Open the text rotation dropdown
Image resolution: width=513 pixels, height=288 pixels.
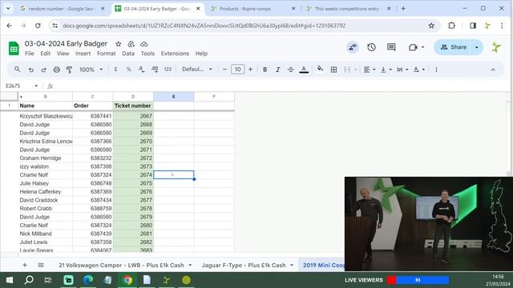coord(418,70)
